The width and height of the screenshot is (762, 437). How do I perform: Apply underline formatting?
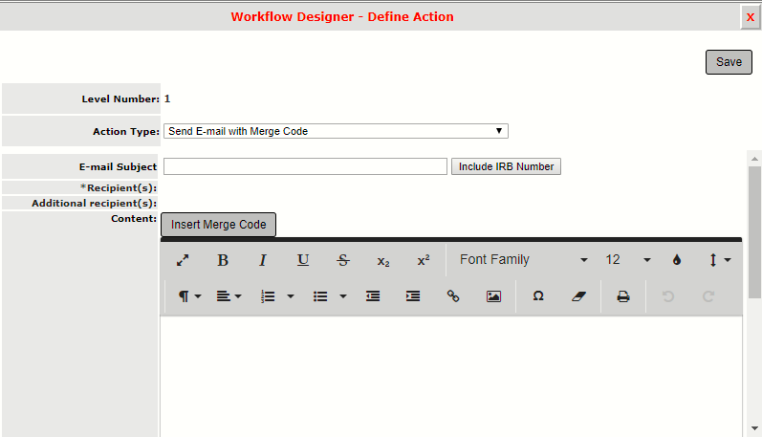[x=303, y=260]
